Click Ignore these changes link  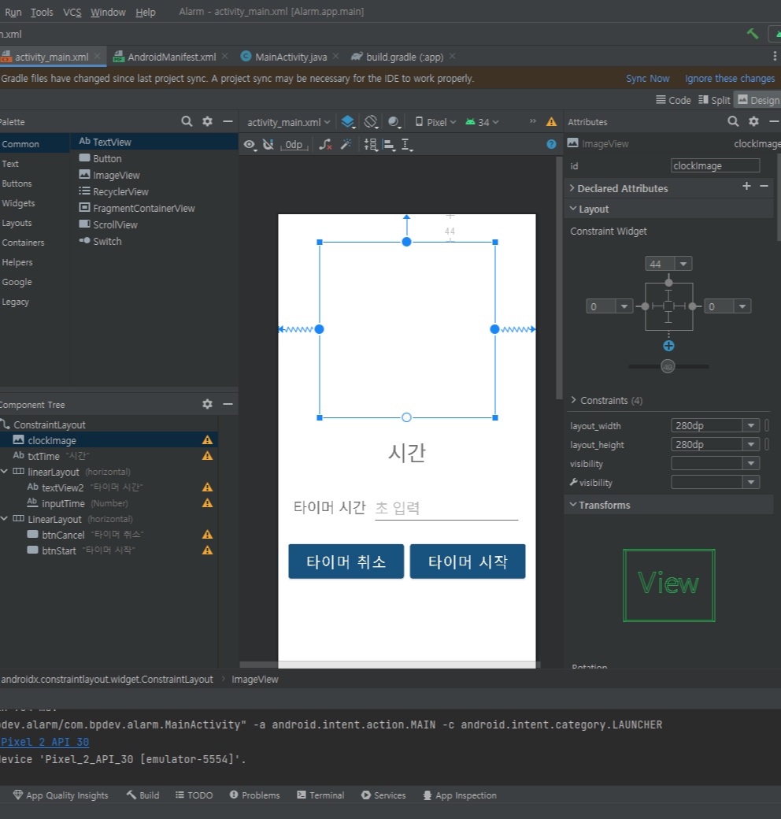click(x=730, y=78)
